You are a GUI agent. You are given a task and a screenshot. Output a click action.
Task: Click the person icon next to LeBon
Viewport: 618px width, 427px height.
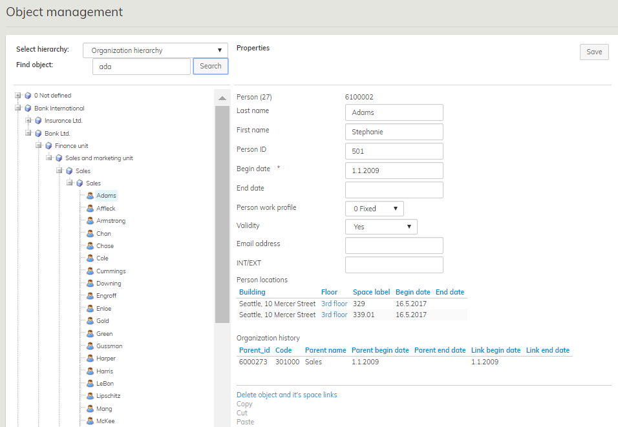coord(91,384)
